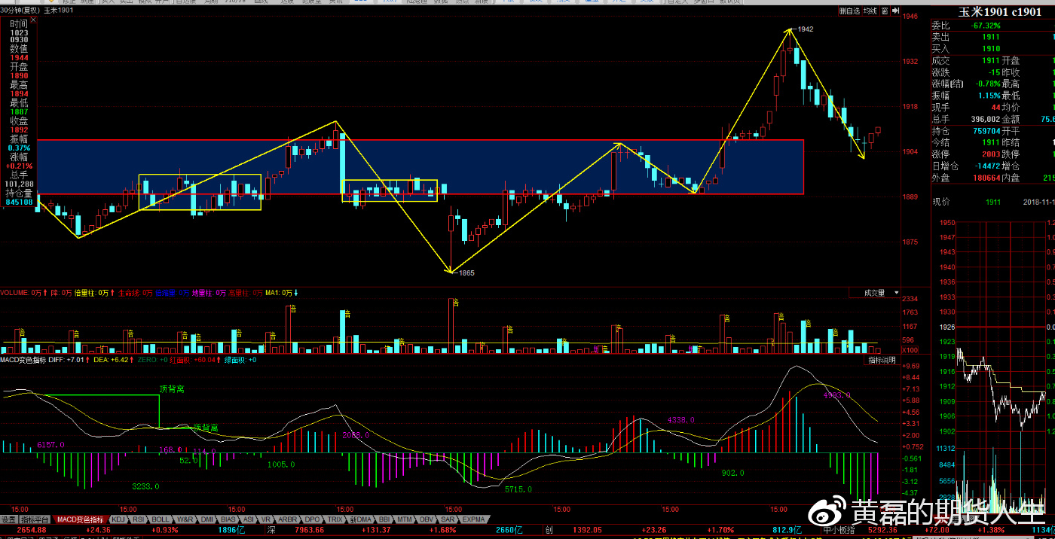Image resolution: width=1055 pixels, height=539 pixels.
Task: Switch to the BOLL indicator tab
Action: 161,519
